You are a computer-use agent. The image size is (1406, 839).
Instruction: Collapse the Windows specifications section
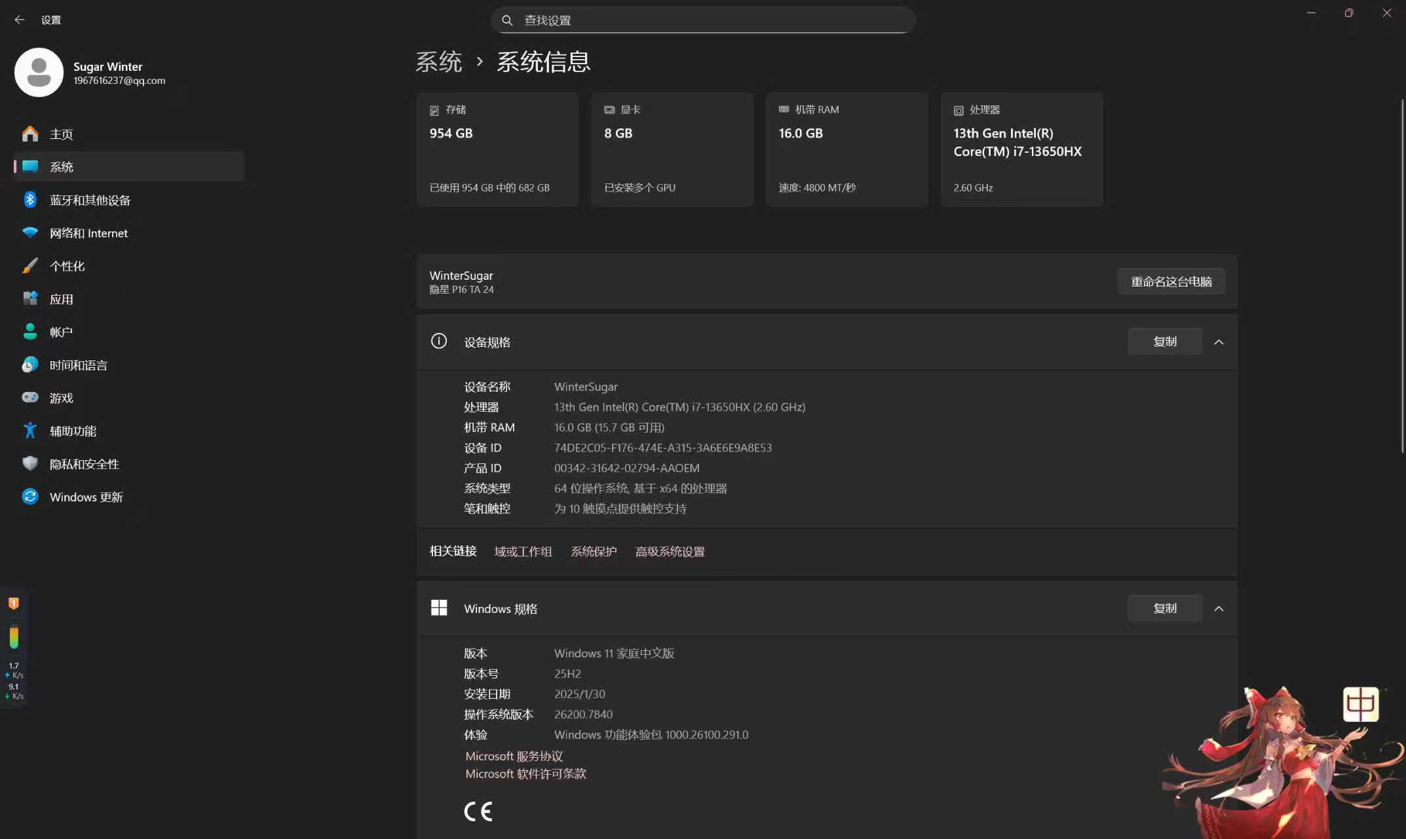click(1219, 609)
